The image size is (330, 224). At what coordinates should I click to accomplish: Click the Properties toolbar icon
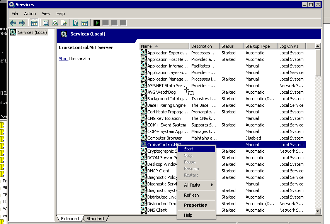pos(46,23)
